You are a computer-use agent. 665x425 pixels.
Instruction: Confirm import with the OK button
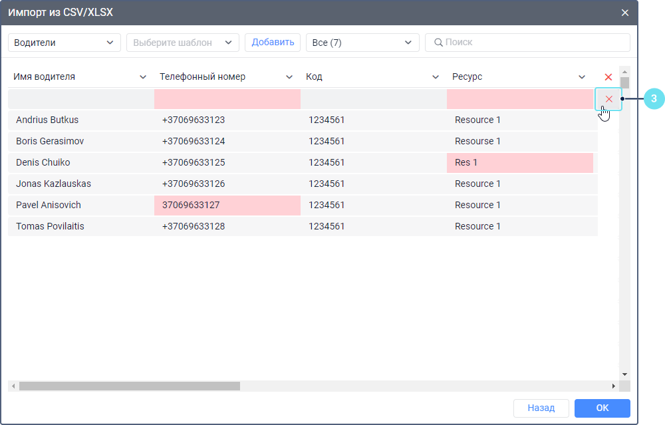(x=602, y=408)
